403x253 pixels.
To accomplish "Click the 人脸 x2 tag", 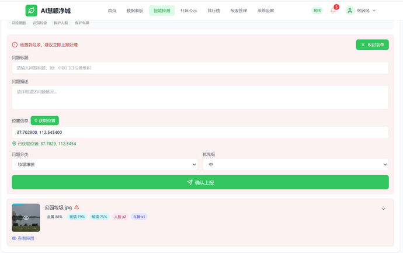I will pos(120,217).
